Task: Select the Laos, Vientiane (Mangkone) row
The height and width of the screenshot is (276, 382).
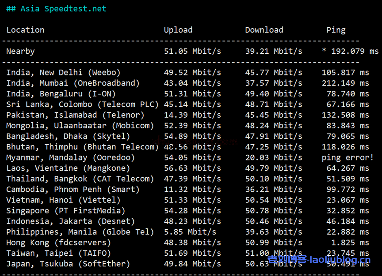Action: pos(68,168)
